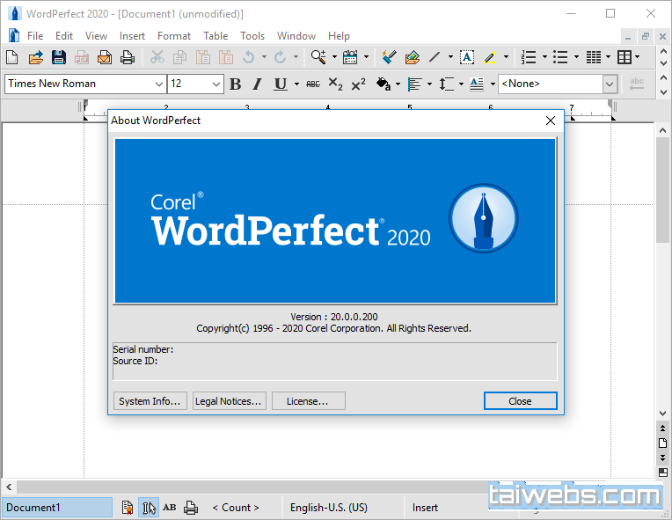Toggle AB caps lock indicator

(169, 508)
